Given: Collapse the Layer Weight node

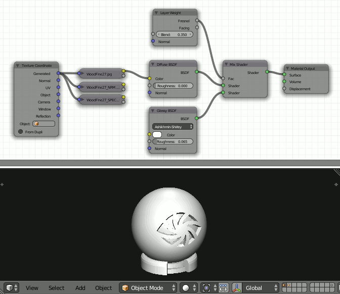Looking at the screenshot, I should (x=156, y=13).
